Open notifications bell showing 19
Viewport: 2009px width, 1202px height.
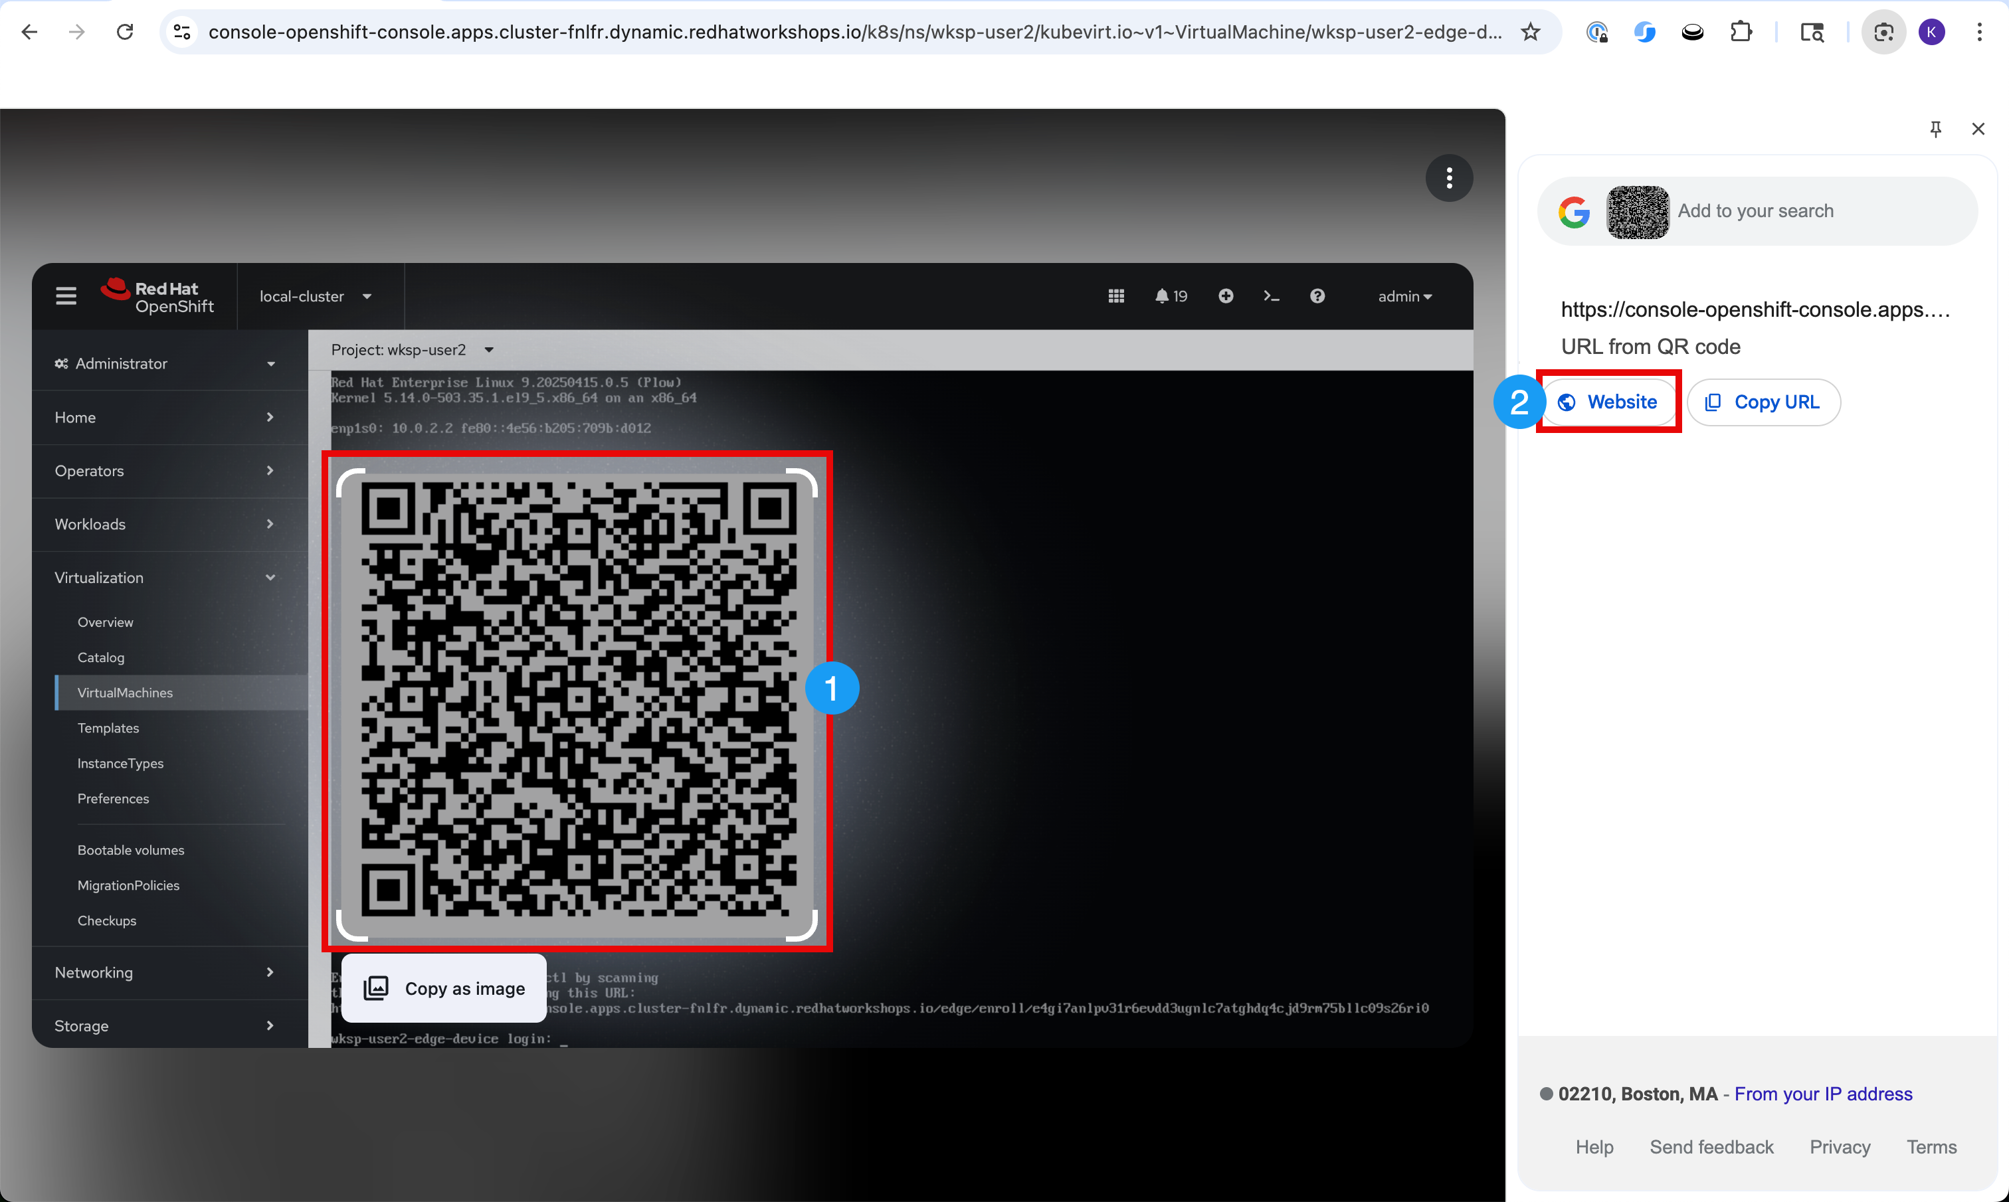point(1171,296)
